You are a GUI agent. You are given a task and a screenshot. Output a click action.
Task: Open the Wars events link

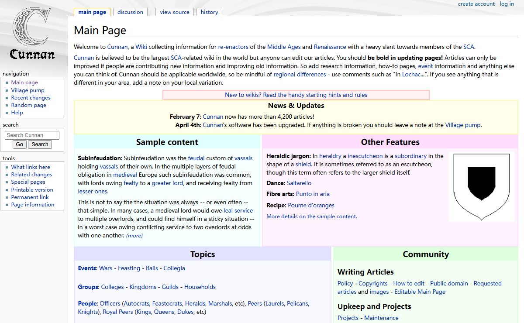click(106, 268)
